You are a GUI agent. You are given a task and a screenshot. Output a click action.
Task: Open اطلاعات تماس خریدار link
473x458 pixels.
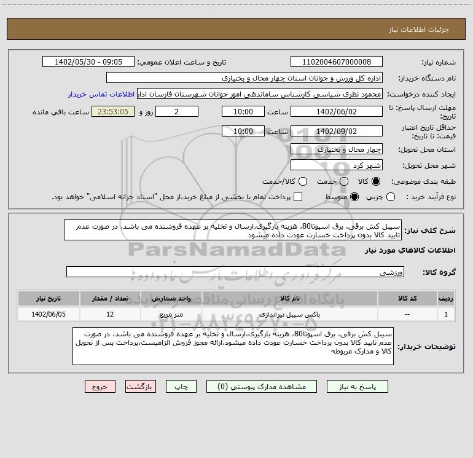101,94
